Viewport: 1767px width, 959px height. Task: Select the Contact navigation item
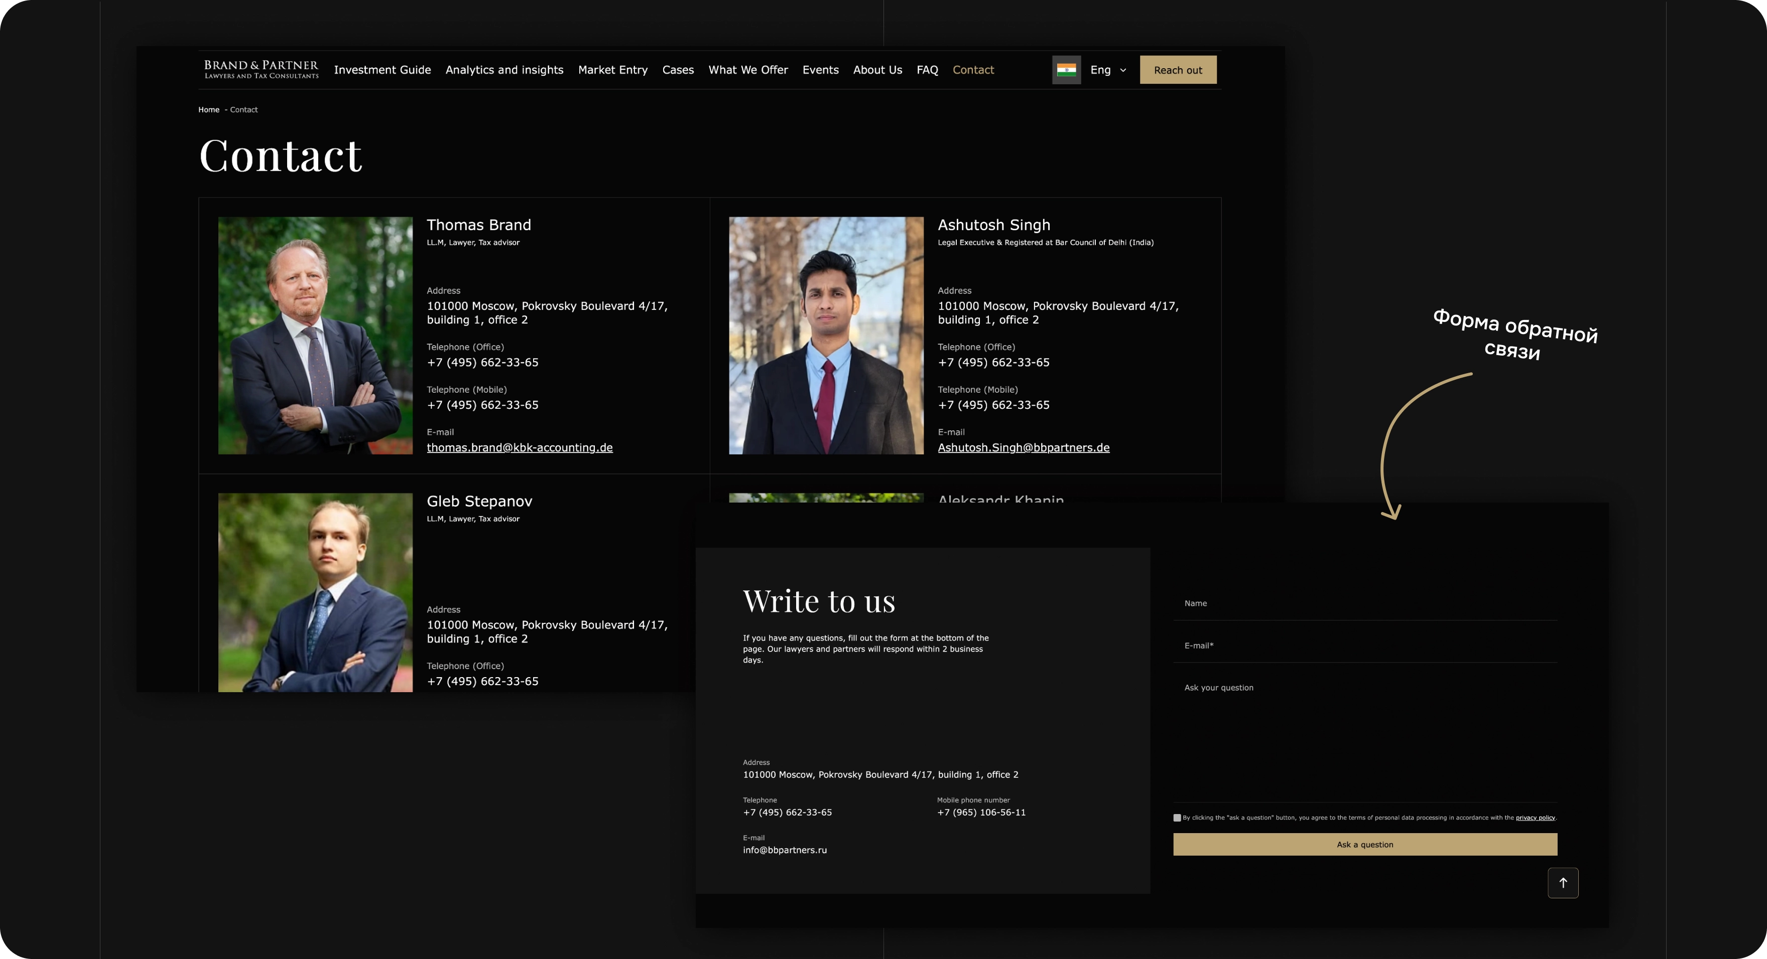pyautogui.click(x=973, y=70)
